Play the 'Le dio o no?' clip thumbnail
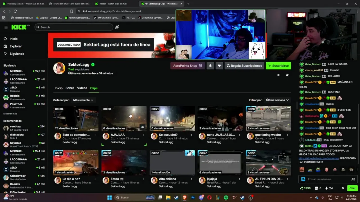Image resolution: width=360 pixels, height=202 pixels. [76, 163]
